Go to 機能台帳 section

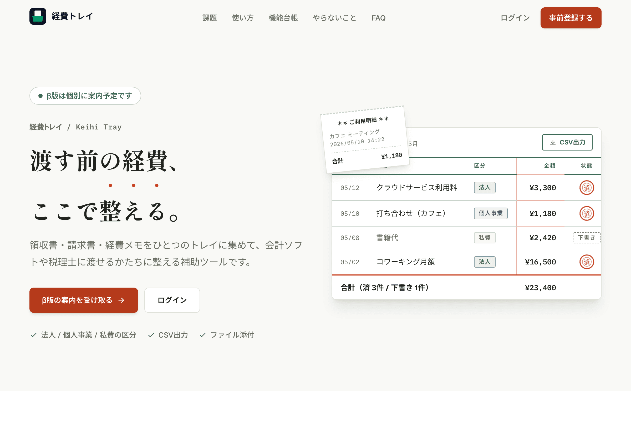pyautogui.click(x=283, y=18)
